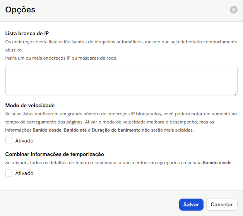Click the 'Modo de velocidade' heading

30,105
